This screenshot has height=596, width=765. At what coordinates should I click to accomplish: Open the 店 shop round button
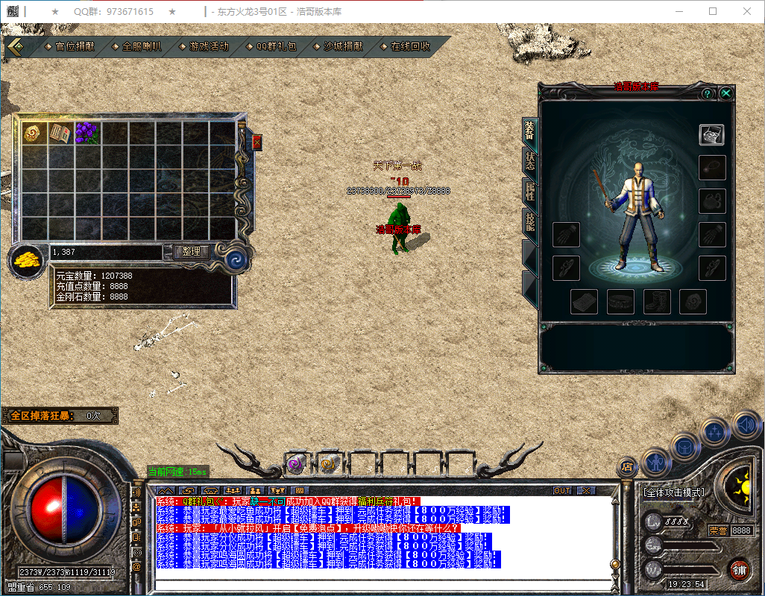click(627, 466)
